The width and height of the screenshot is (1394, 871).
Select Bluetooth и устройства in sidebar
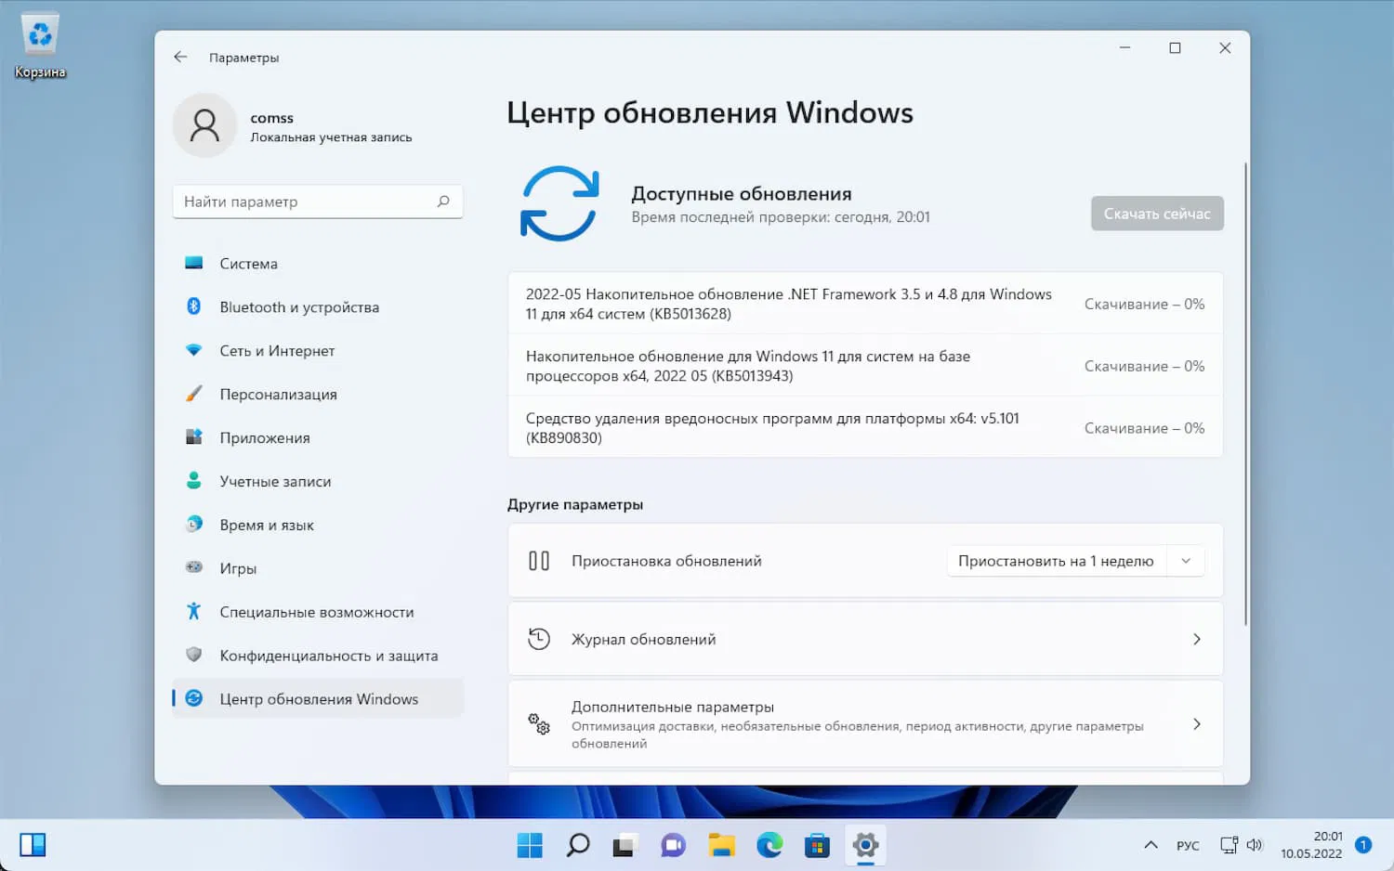[299, 306]
